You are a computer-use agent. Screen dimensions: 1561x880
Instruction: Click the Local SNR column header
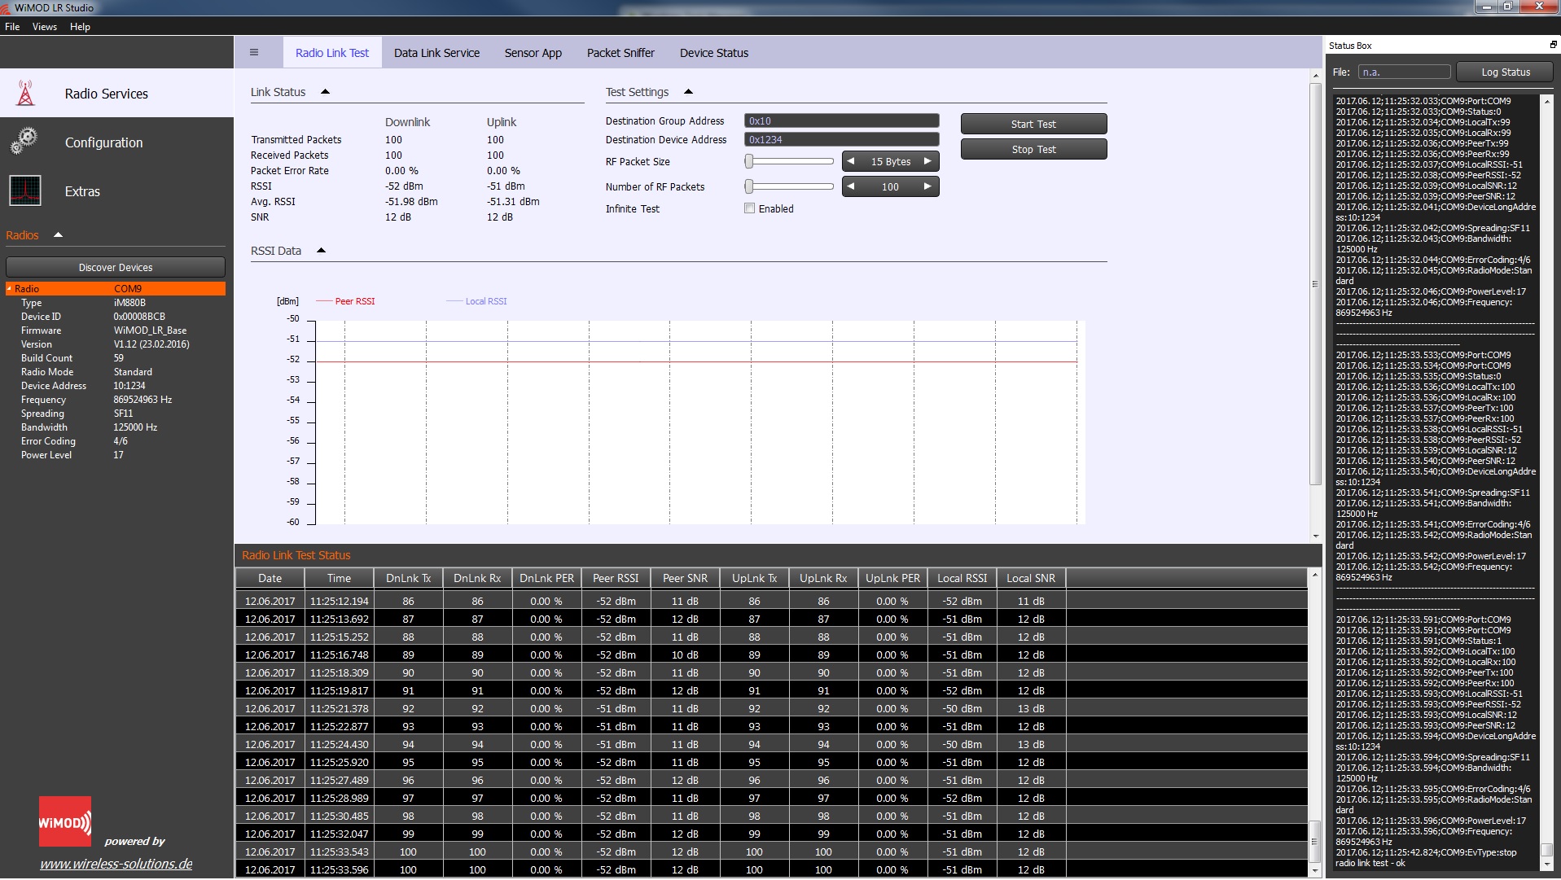(1031, 578)
